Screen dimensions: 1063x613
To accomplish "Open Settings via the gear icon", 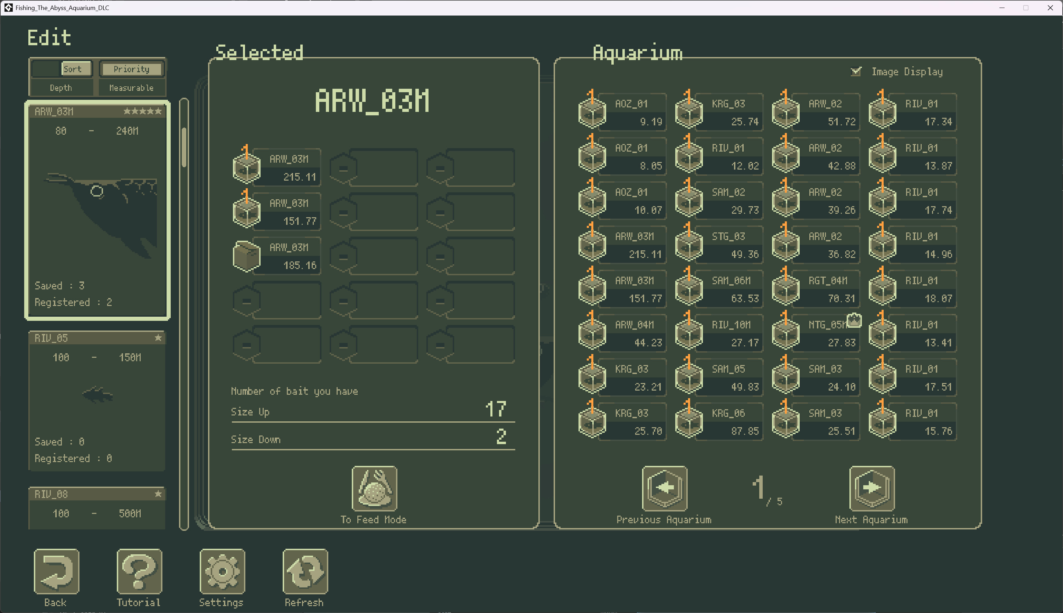I will point(222,573).
